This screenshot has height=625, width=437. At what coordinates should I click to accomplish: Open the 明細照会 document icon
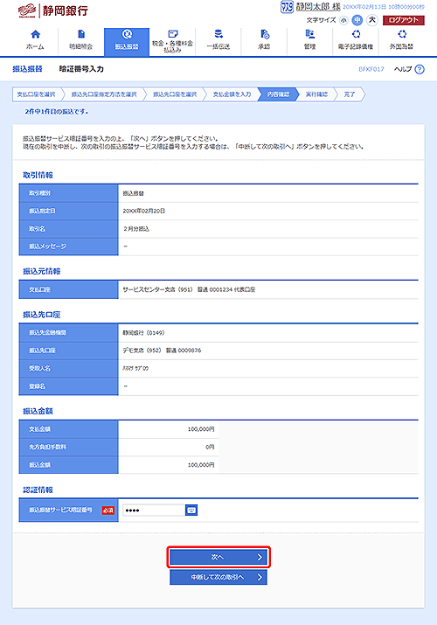(x=81, y=34)
